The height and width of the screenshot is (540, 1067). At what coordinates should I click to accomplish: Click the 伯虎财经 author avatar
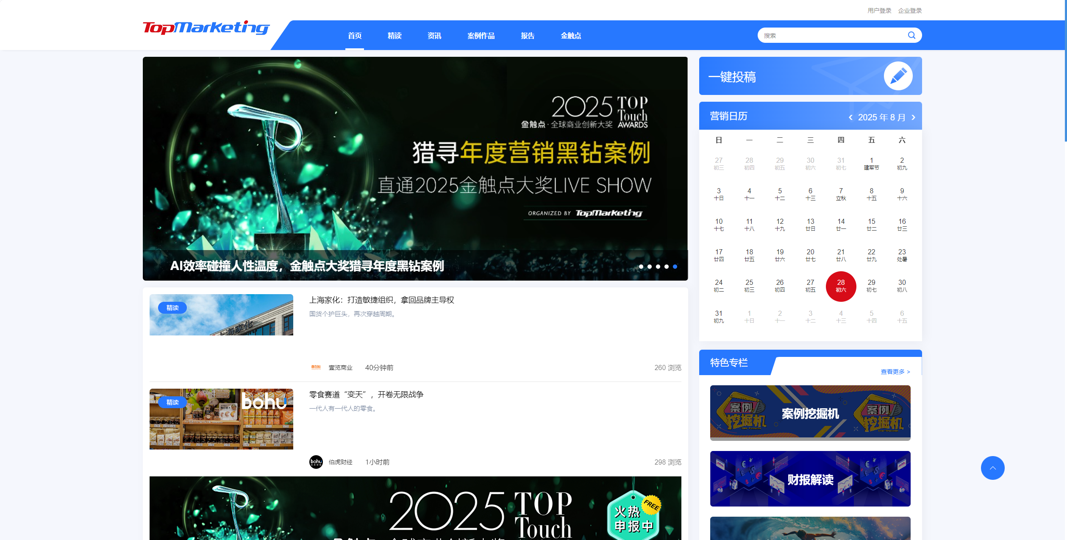[x=316, y=462]
